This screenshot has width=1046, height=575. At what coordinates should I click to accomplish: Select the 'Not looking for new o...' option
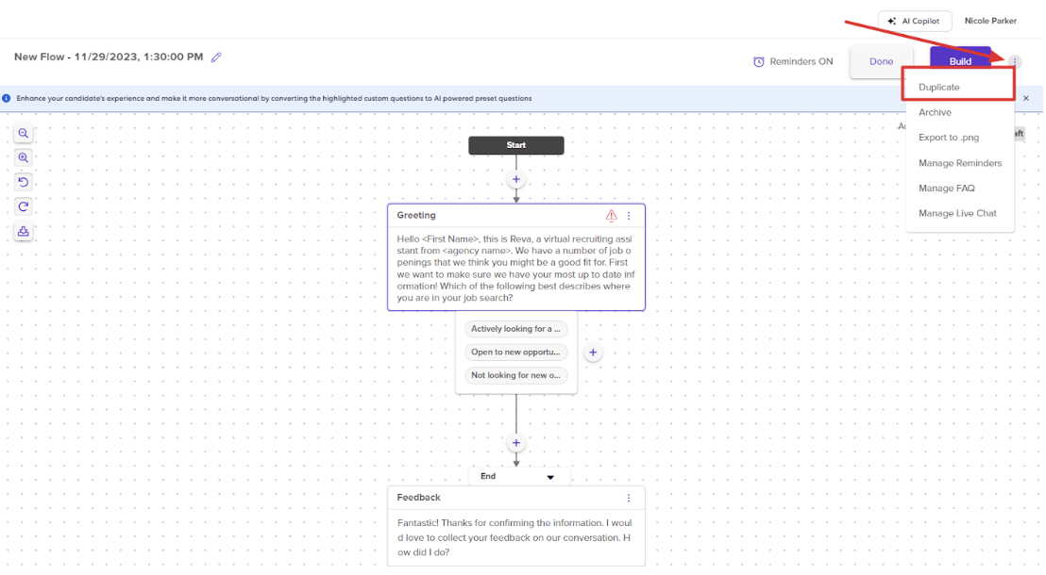pyautogui.click(x=515, y=375)
